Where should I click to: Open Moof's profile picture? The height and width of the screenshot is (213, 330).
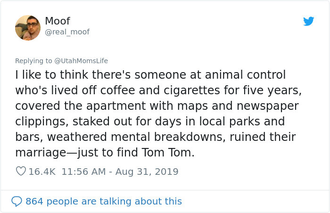(28, 28)
